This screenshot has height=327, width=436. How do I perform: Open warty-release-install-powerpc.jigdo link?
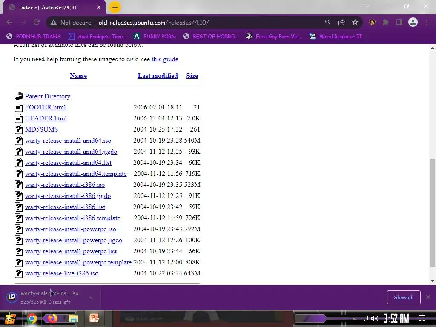74,240
